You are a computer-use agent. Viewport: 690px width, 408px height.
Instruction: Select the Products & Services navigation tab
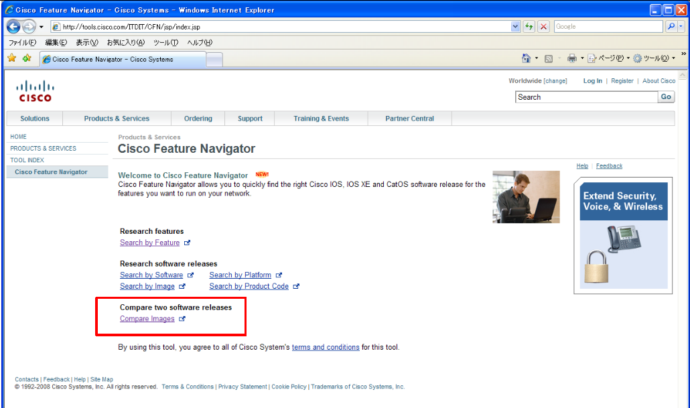[x=117, y=119]
